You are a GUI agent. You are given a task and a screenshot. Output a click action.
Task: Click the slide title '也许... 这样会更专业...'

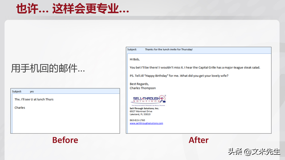(x=73, y=8)
